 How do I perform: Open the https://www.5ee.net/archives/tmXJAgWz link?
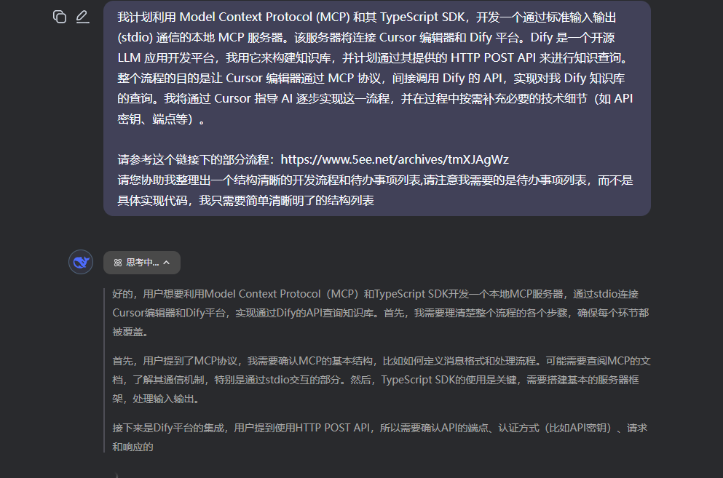395,160
